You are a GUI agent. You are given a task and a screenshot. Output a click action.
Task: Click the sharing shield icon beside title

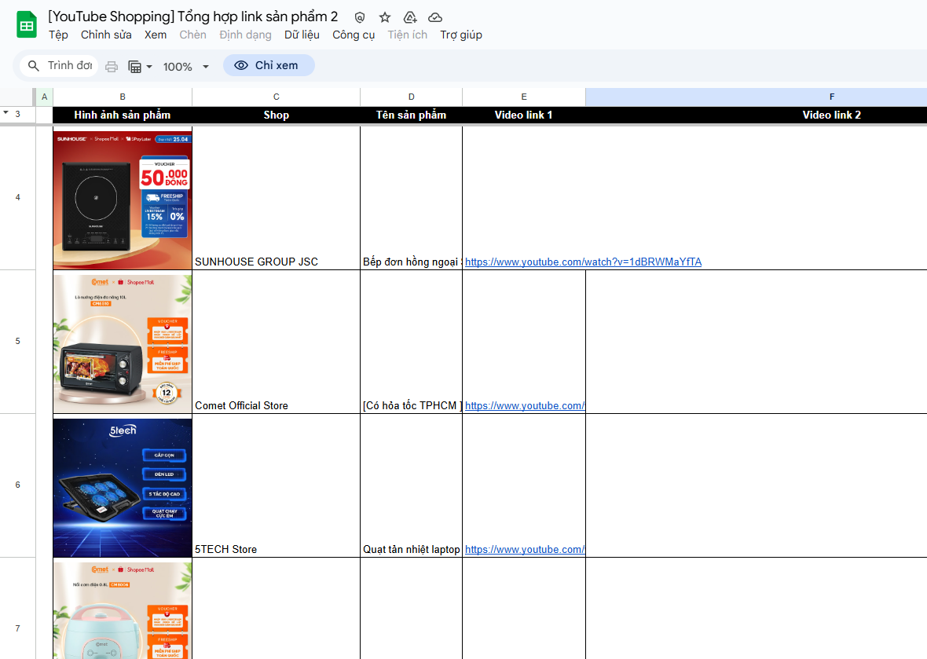(x=360, y=17)
